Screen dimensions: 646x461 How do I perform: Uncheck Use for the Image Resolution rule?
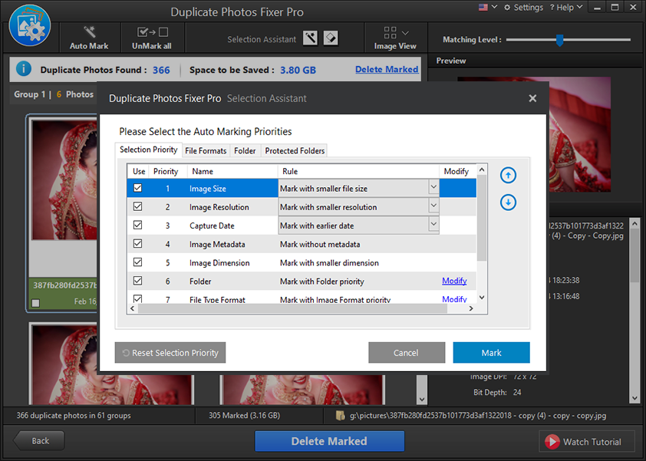137,206
